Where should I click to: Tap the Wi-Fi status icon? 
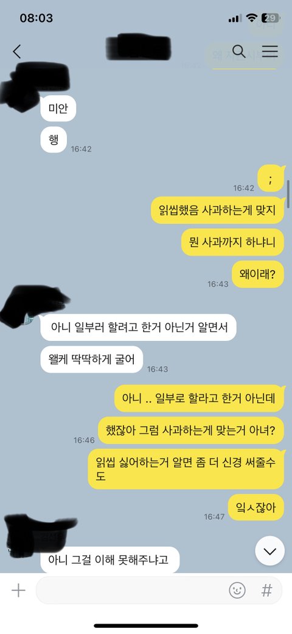(252, 18)
